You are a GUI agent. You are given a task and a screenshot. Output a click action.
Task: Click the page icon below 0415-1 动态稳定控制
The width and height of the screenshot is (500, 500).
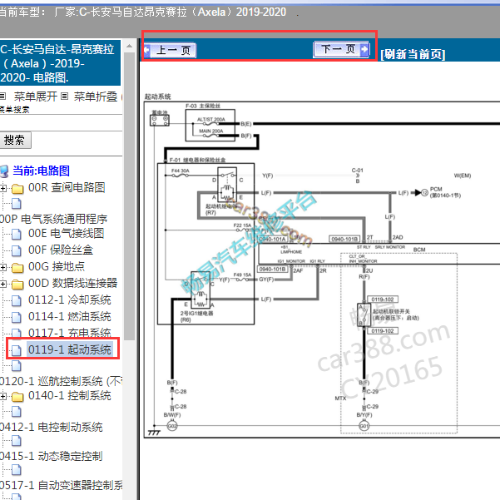tap(17, 470)
